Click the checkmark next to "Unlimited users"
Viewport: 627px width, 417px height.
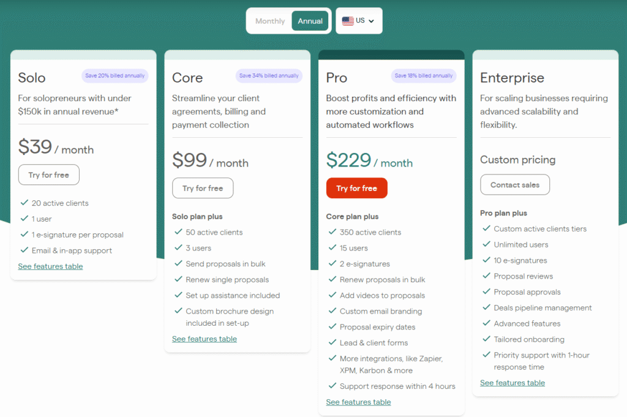(x=486, y=244)
